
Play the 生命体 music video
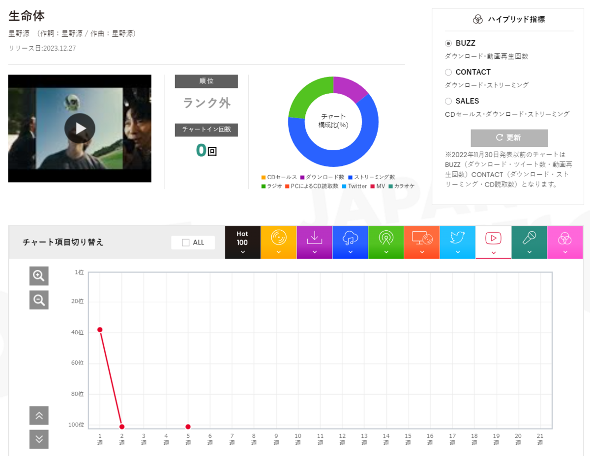click(80, 128)
